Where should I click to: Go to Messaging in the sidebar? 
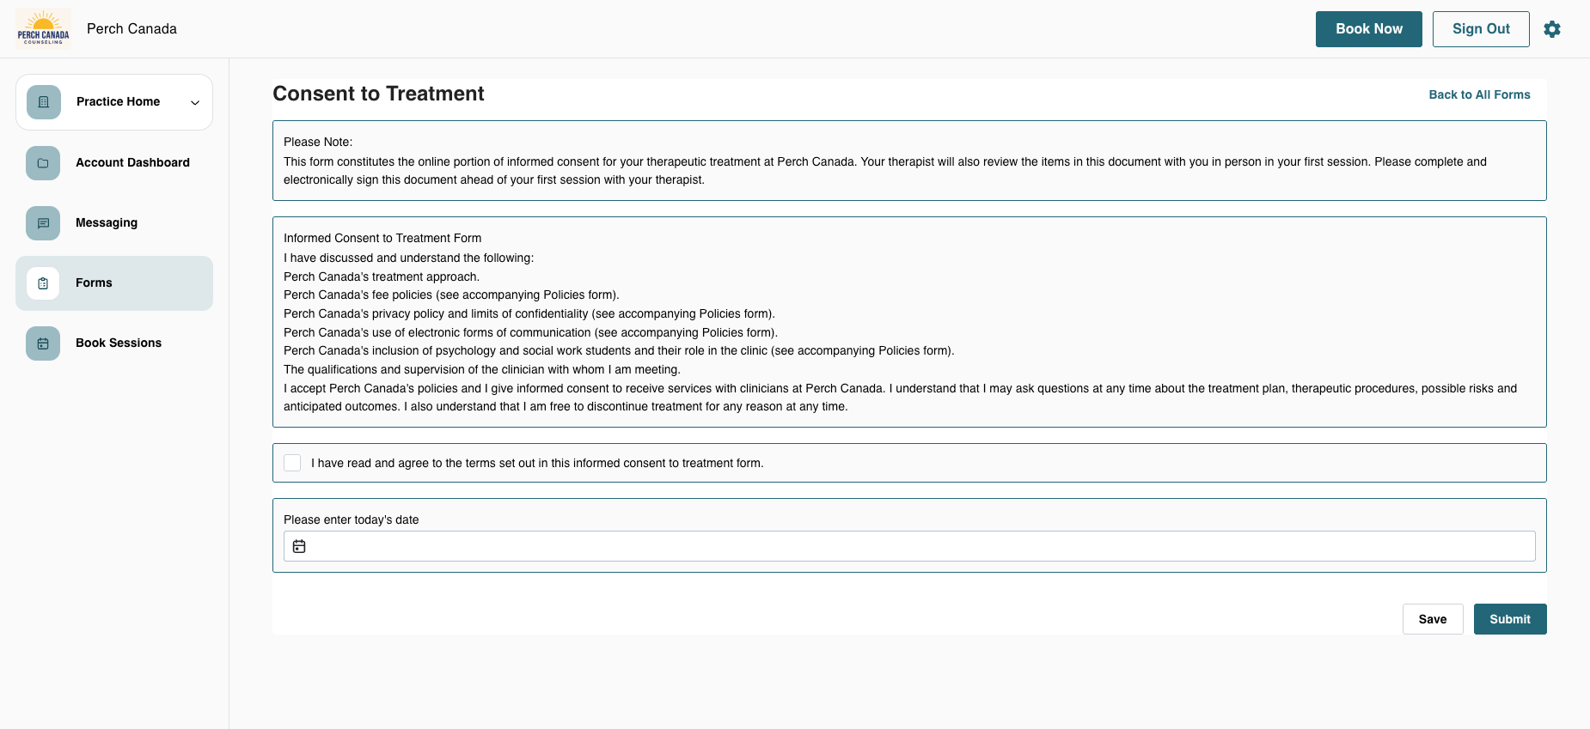[x=114, y=223]
